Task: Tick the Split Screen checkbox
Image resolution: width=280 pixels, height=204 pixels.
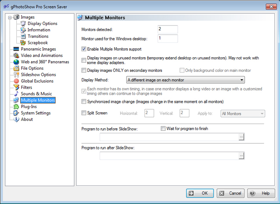Action: tap(84, 113)
